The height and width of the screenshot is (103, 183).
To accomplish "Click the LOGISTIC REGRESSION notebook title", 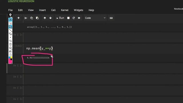I will [21, 1].
